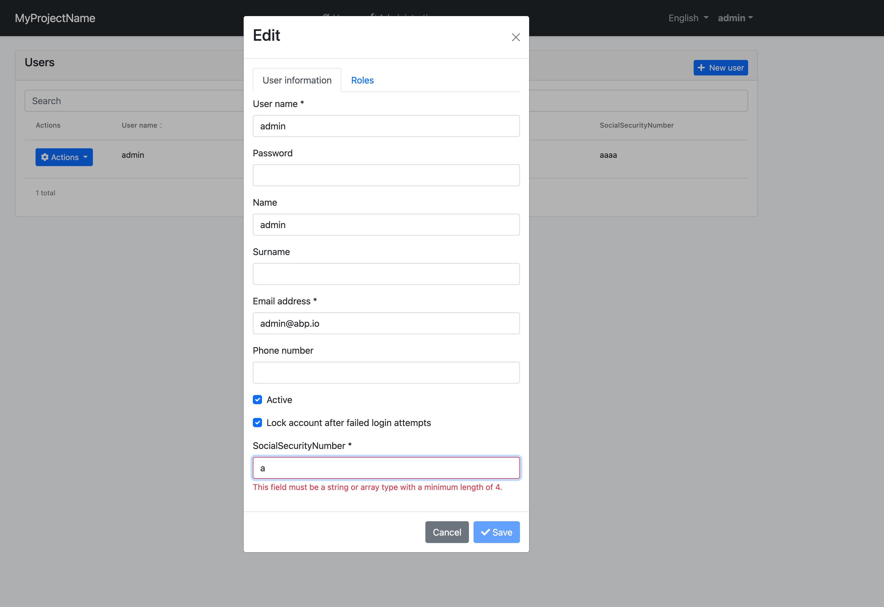The image size is (884, 607).
Task: Click the plus icon on New user
Action: (x=701, y=68)
